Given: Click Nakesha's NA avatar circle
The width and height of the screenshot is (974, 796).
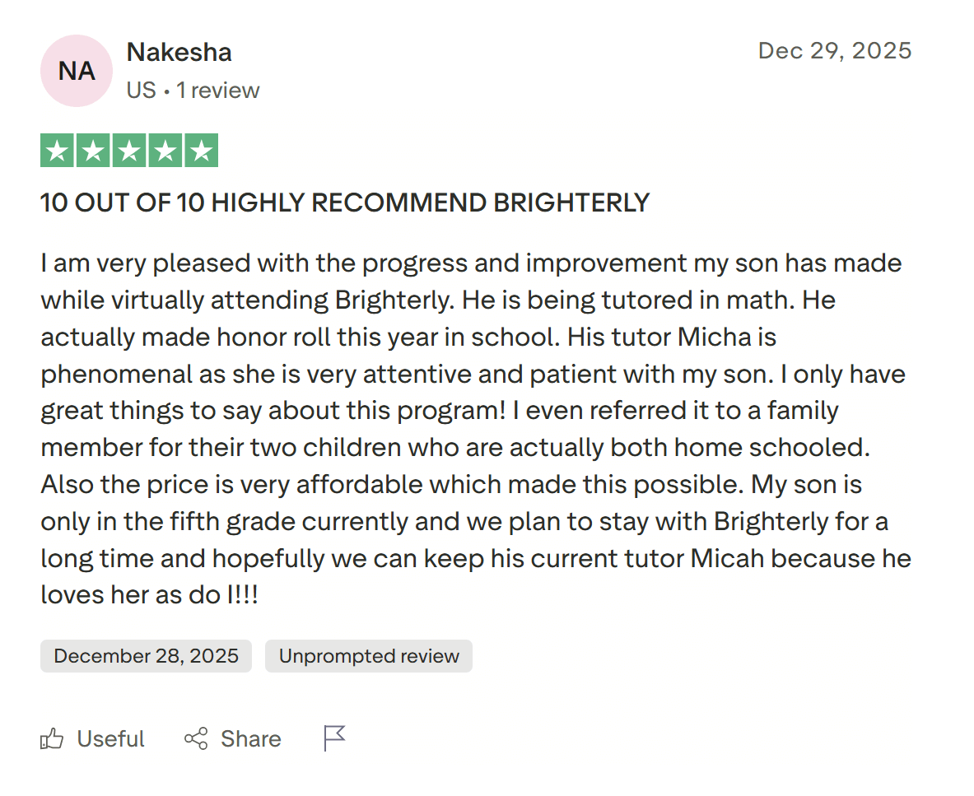Looking at the screenshot, I should [x=76, y=71].
